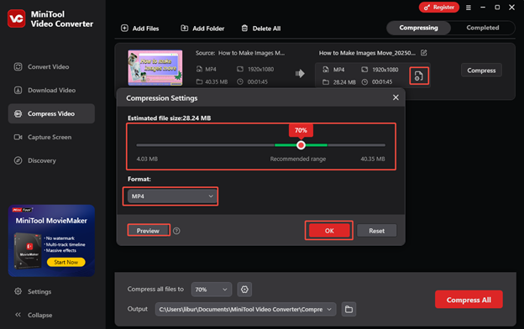The image size is (524, 329).
Task: Confirm with the OK button
Action: (329, 231)
